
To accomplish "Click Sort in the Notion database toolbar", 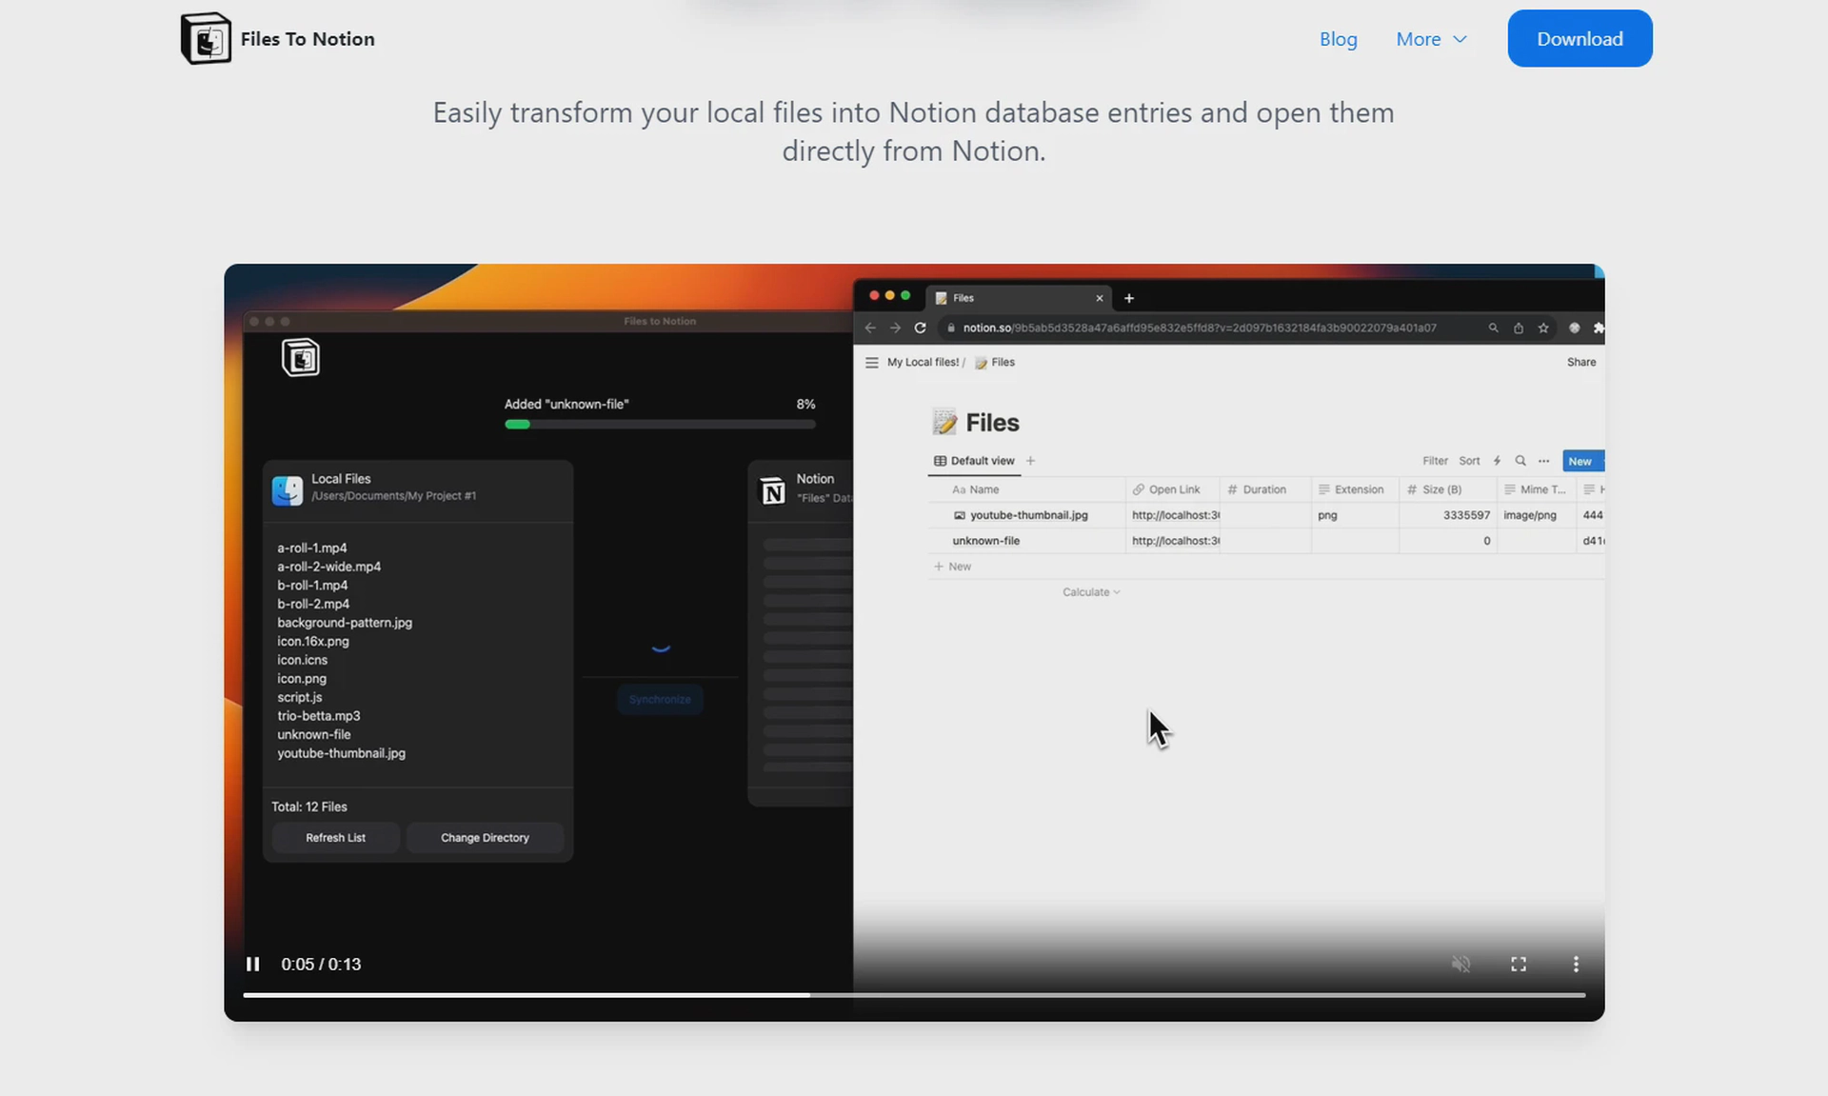I will [1469, 461].
